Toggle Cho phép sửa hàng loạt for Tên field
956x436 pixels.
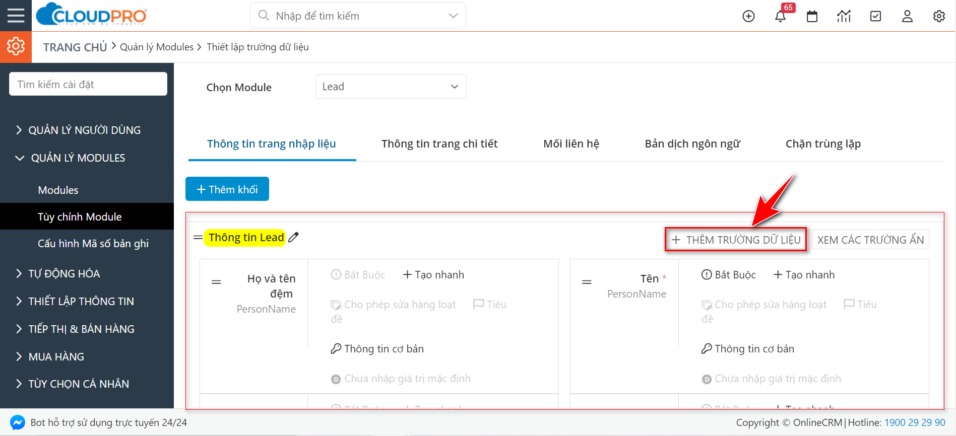pyautogui.click(x=764, y=305)
